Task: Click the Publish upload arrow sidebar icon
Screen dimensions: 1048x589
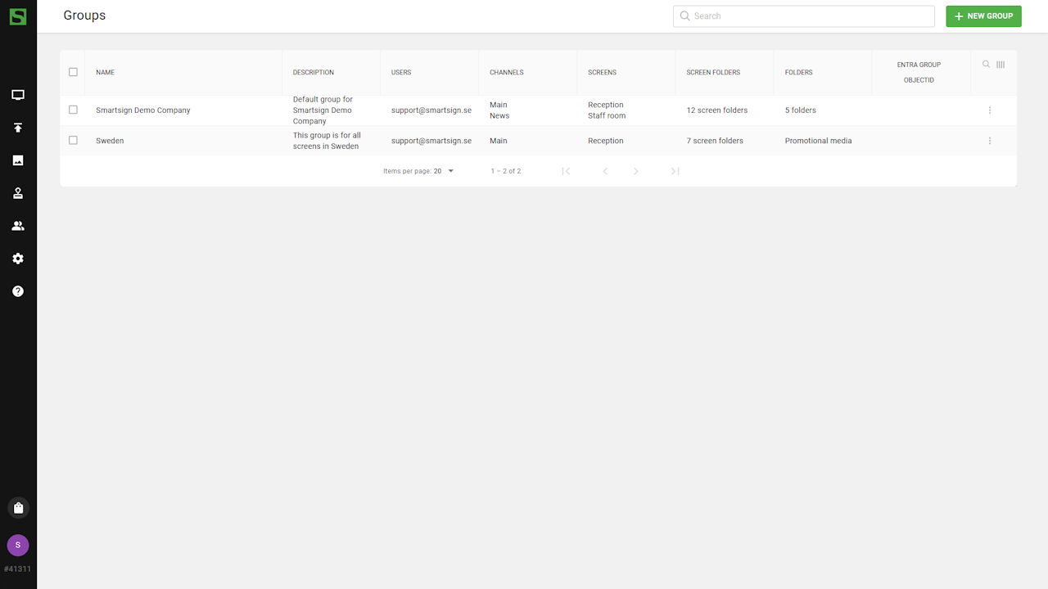Action: point(18,128)
